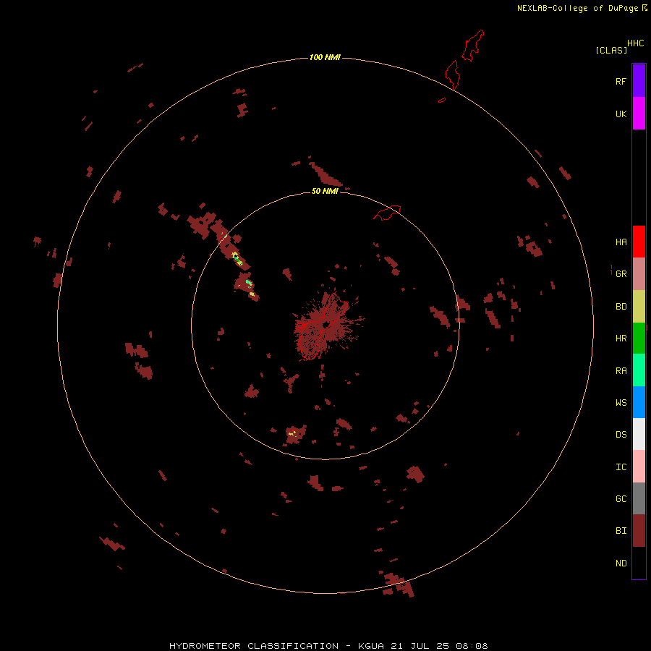The image size is (651, 651).
Task: Click the RF purple legend swatch
Action: 639,81
